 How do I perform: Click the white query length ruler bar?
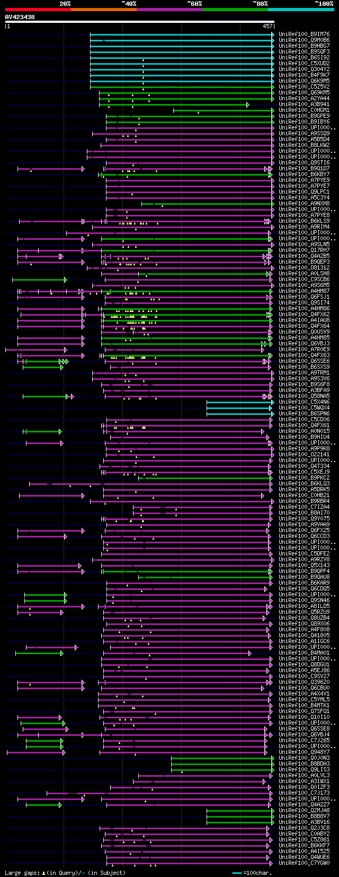pos(140,22)
